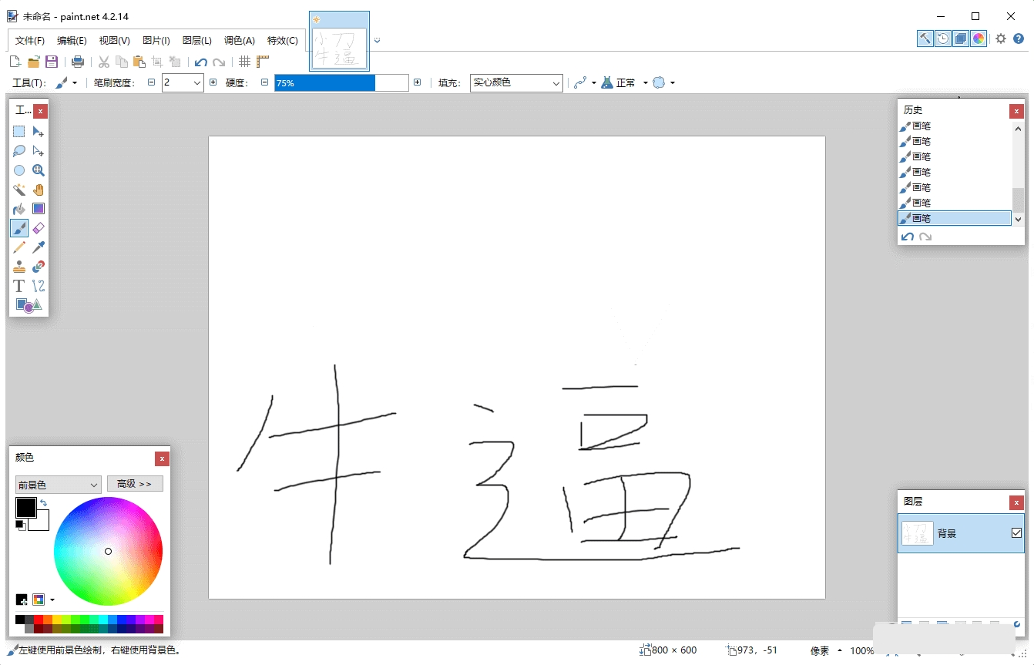1034x665 pixels.
Task: Click the Open file folder icon
Action: click(x=33, y=62)
